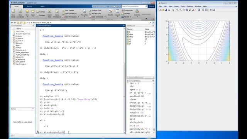Select the Brush Data tool in Figure 1
247x139 pixels.
tap(193, 10)
